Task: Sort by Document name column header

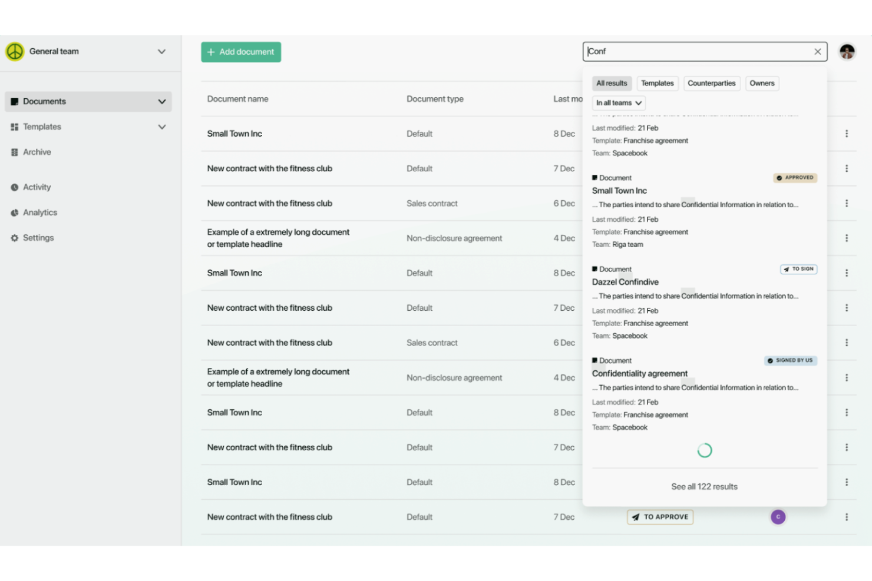Action: coord(237,99)
